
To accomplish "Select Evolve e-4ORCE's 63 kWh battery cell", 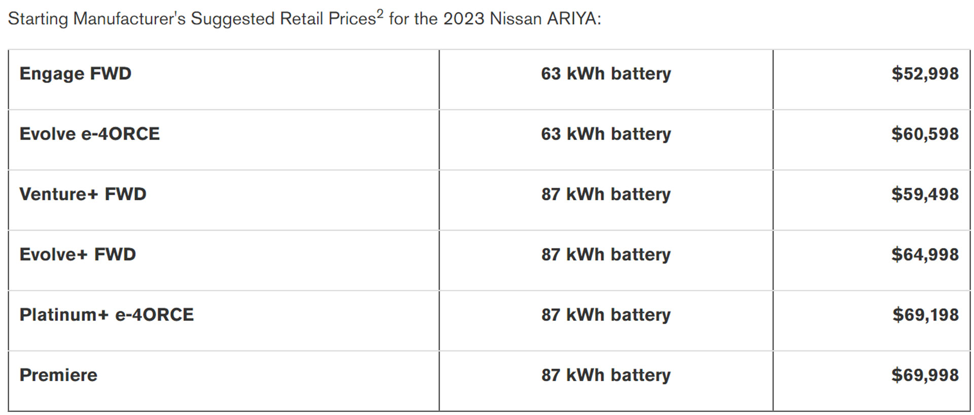I will (x=606, y=134).
